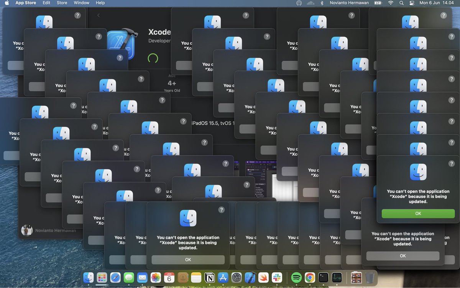The width and height of the screenshot is (460, 288).
Task: Click Novianto Hermawan in the menu bar
Action: point(349,3)
